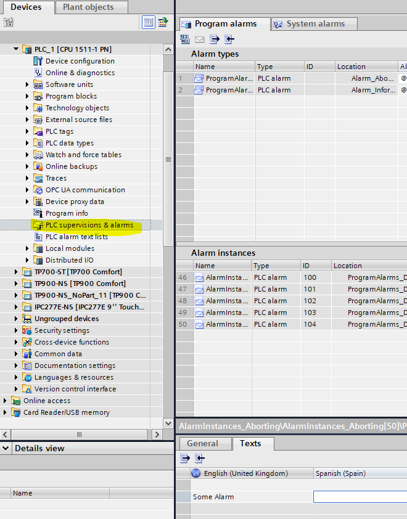Open the System alarms tab
407x519 pixels.
(x=314, y=24)
